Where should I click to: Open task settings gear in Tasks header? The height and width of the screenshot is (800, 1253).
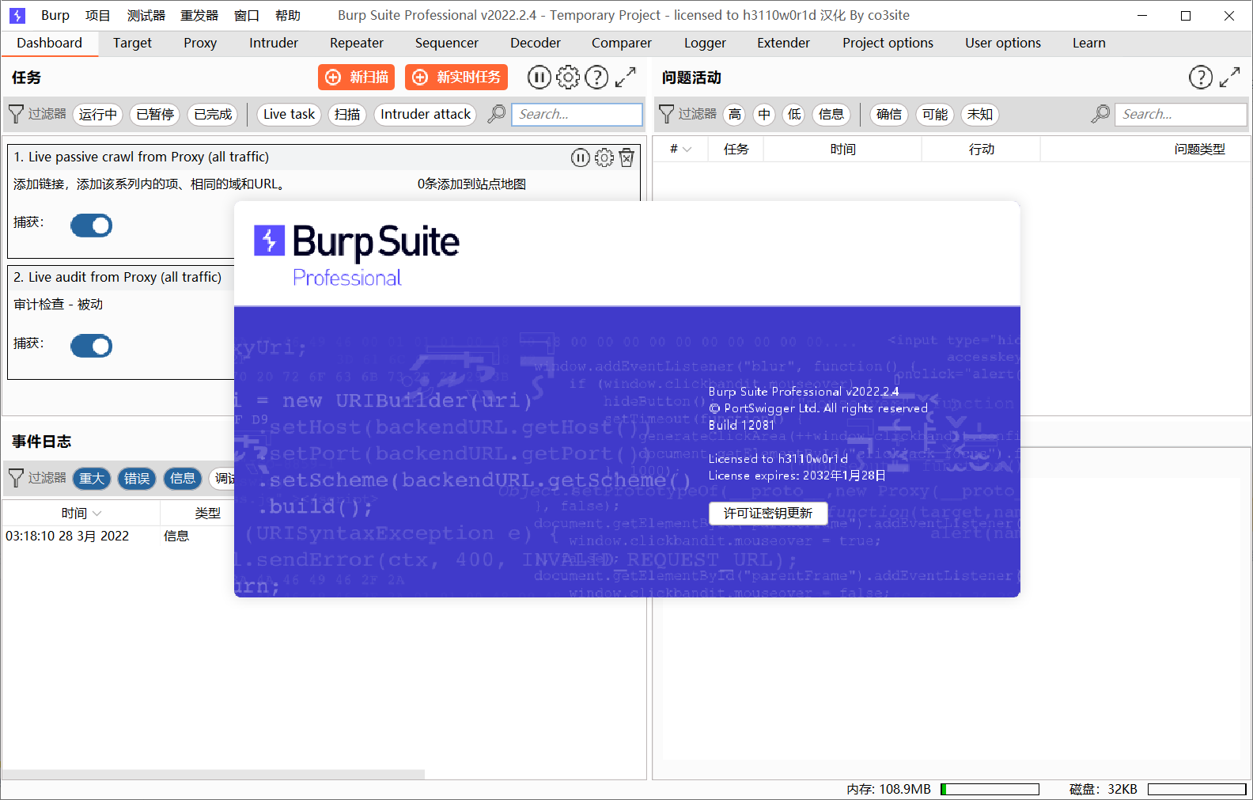point(568,77)
